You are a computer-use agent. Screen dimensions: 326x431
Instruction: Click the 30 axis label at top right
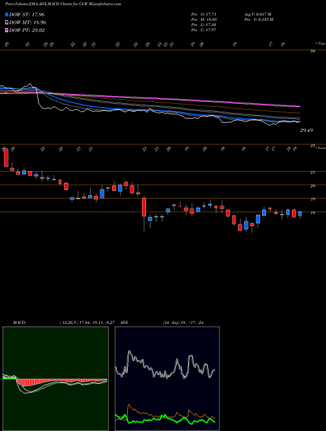coord(312,51)
